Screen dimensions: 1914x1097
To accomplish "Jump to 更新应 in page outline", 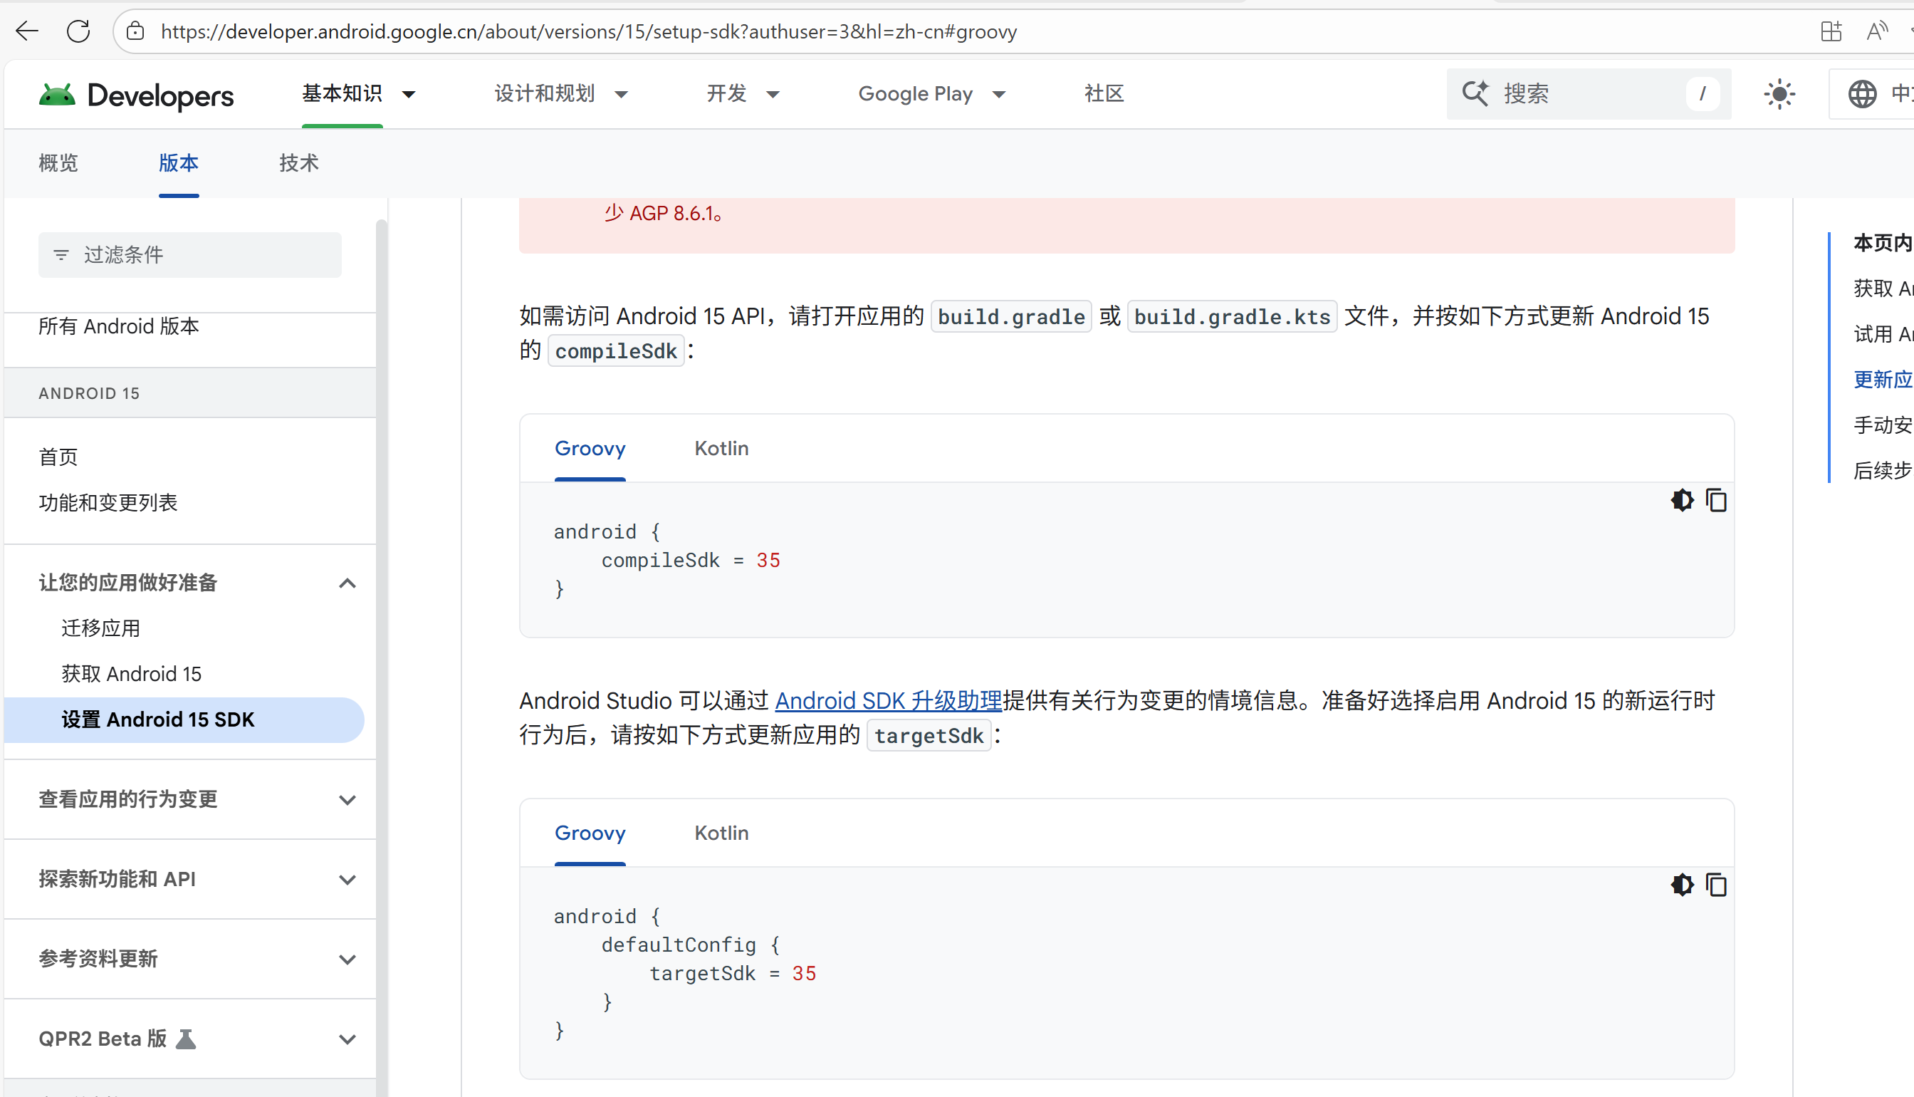I will [x=1883, y=379].
